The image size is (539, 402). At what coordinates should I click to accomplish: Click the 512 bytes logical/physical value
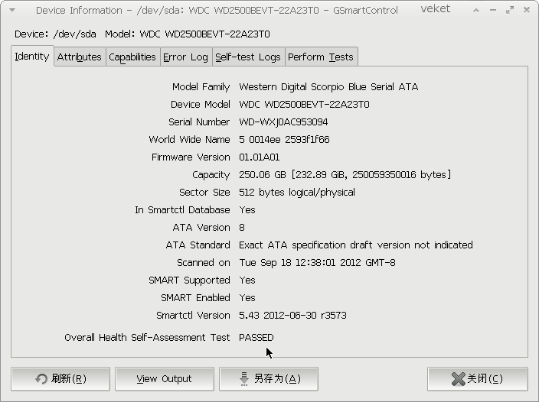pos(297,192)
